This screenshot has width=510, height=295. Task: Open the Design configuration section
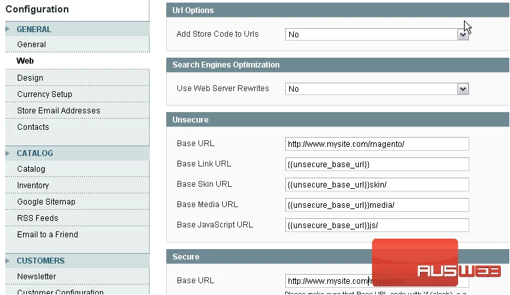point(30,78)
